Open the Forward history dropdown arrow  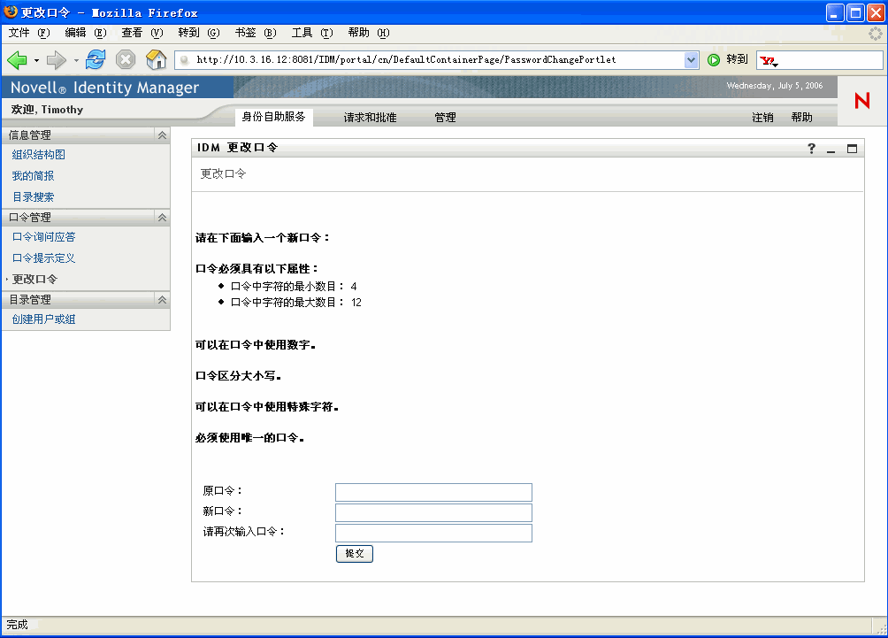(x=76, y=60)
